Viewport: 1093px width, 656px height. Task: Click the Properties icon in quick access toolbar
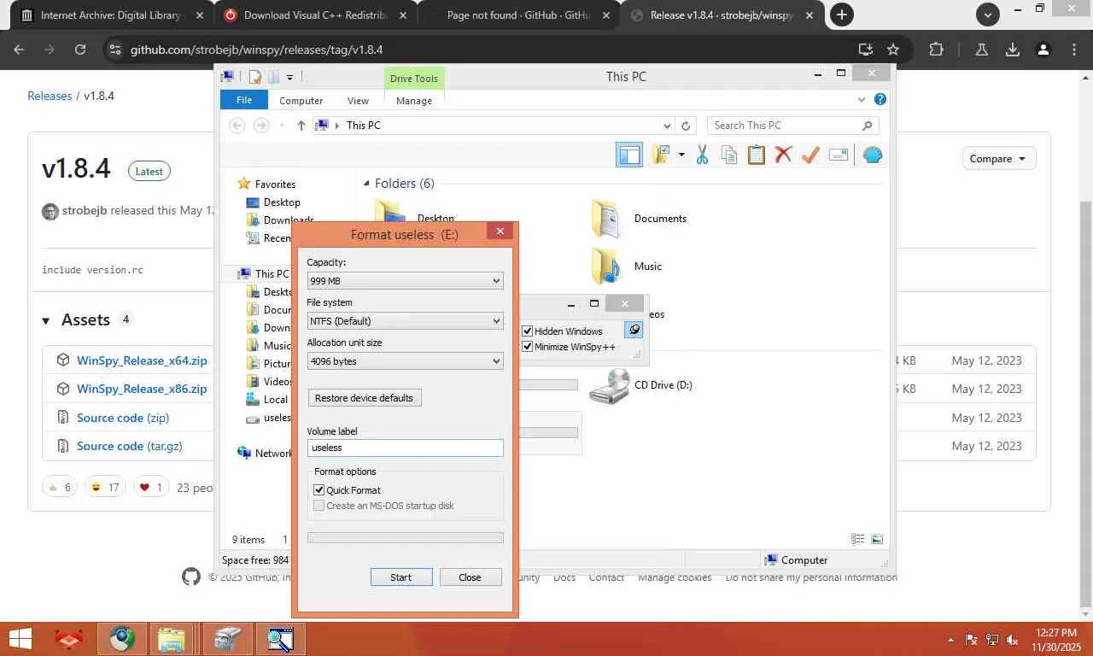(254, 77)
